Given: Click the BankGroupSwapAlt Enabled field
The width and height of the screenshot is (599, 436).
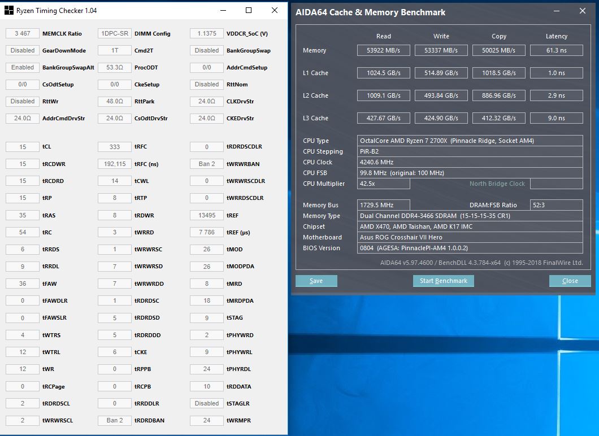Looking at the screenshot, I should tap(23, 68).
